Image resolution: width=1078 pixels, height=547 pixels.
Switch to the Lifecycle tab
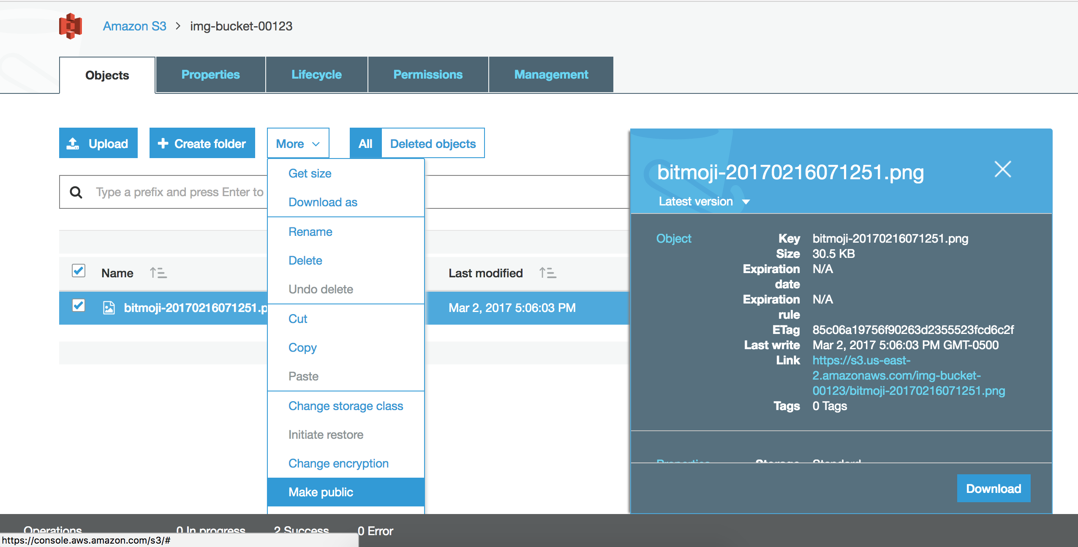[316, 75]
